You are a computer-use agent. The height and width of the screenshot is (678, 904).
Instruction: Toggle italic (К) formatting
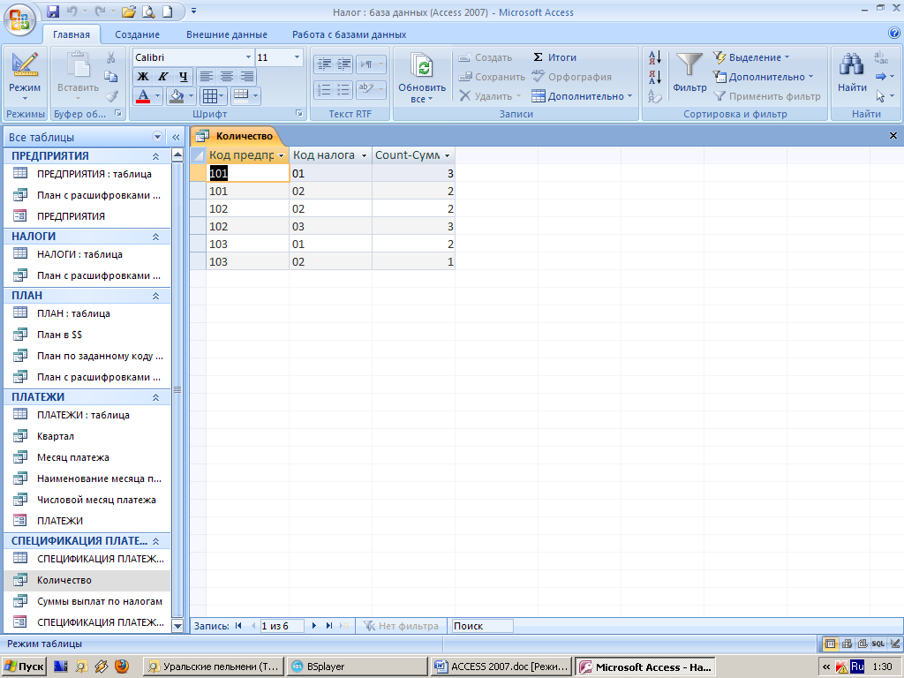[162, 77]
